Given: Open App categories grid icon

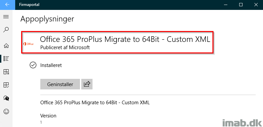Looking at the screenshot, I should tap(6, 72).
